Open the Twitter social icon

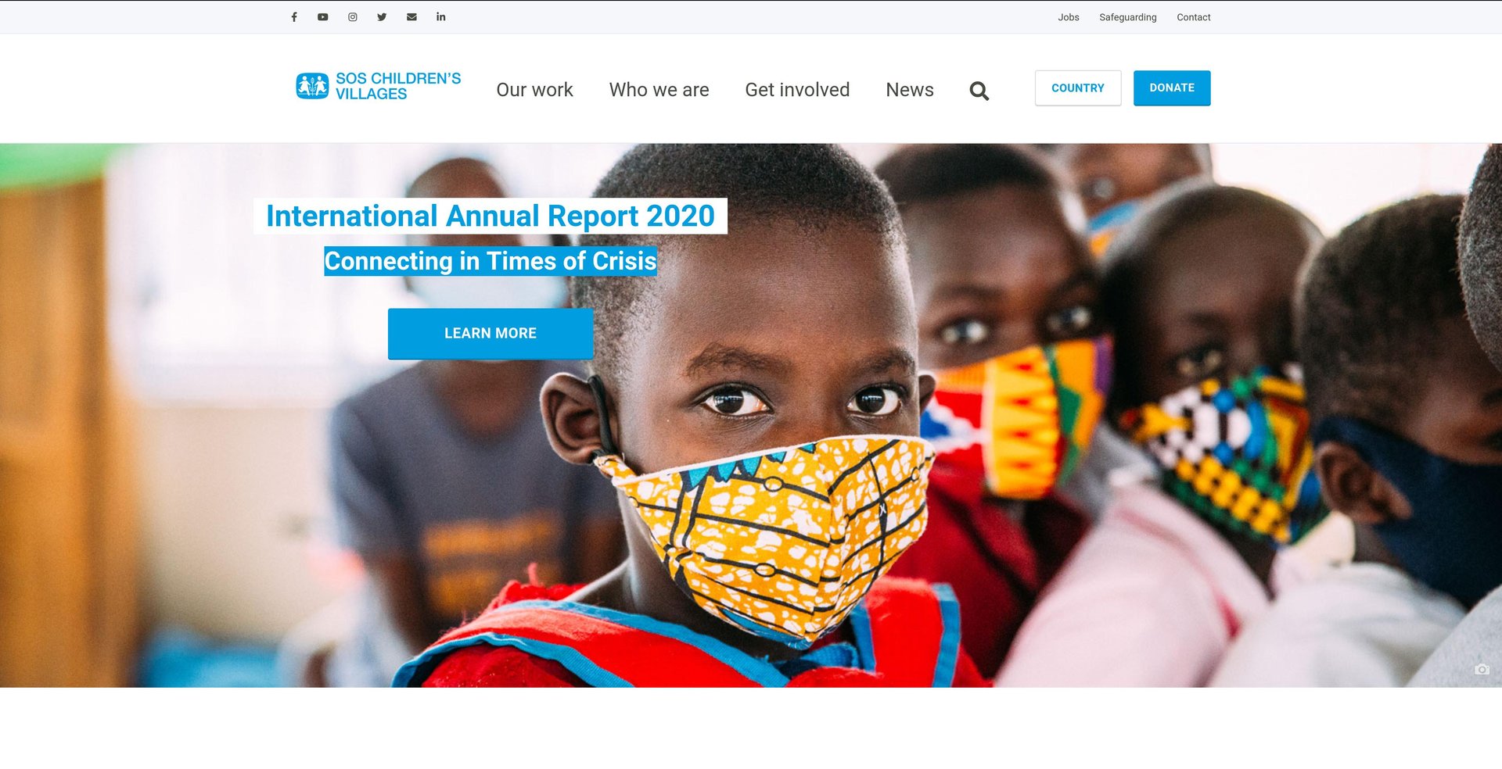(x=382, y=16)
